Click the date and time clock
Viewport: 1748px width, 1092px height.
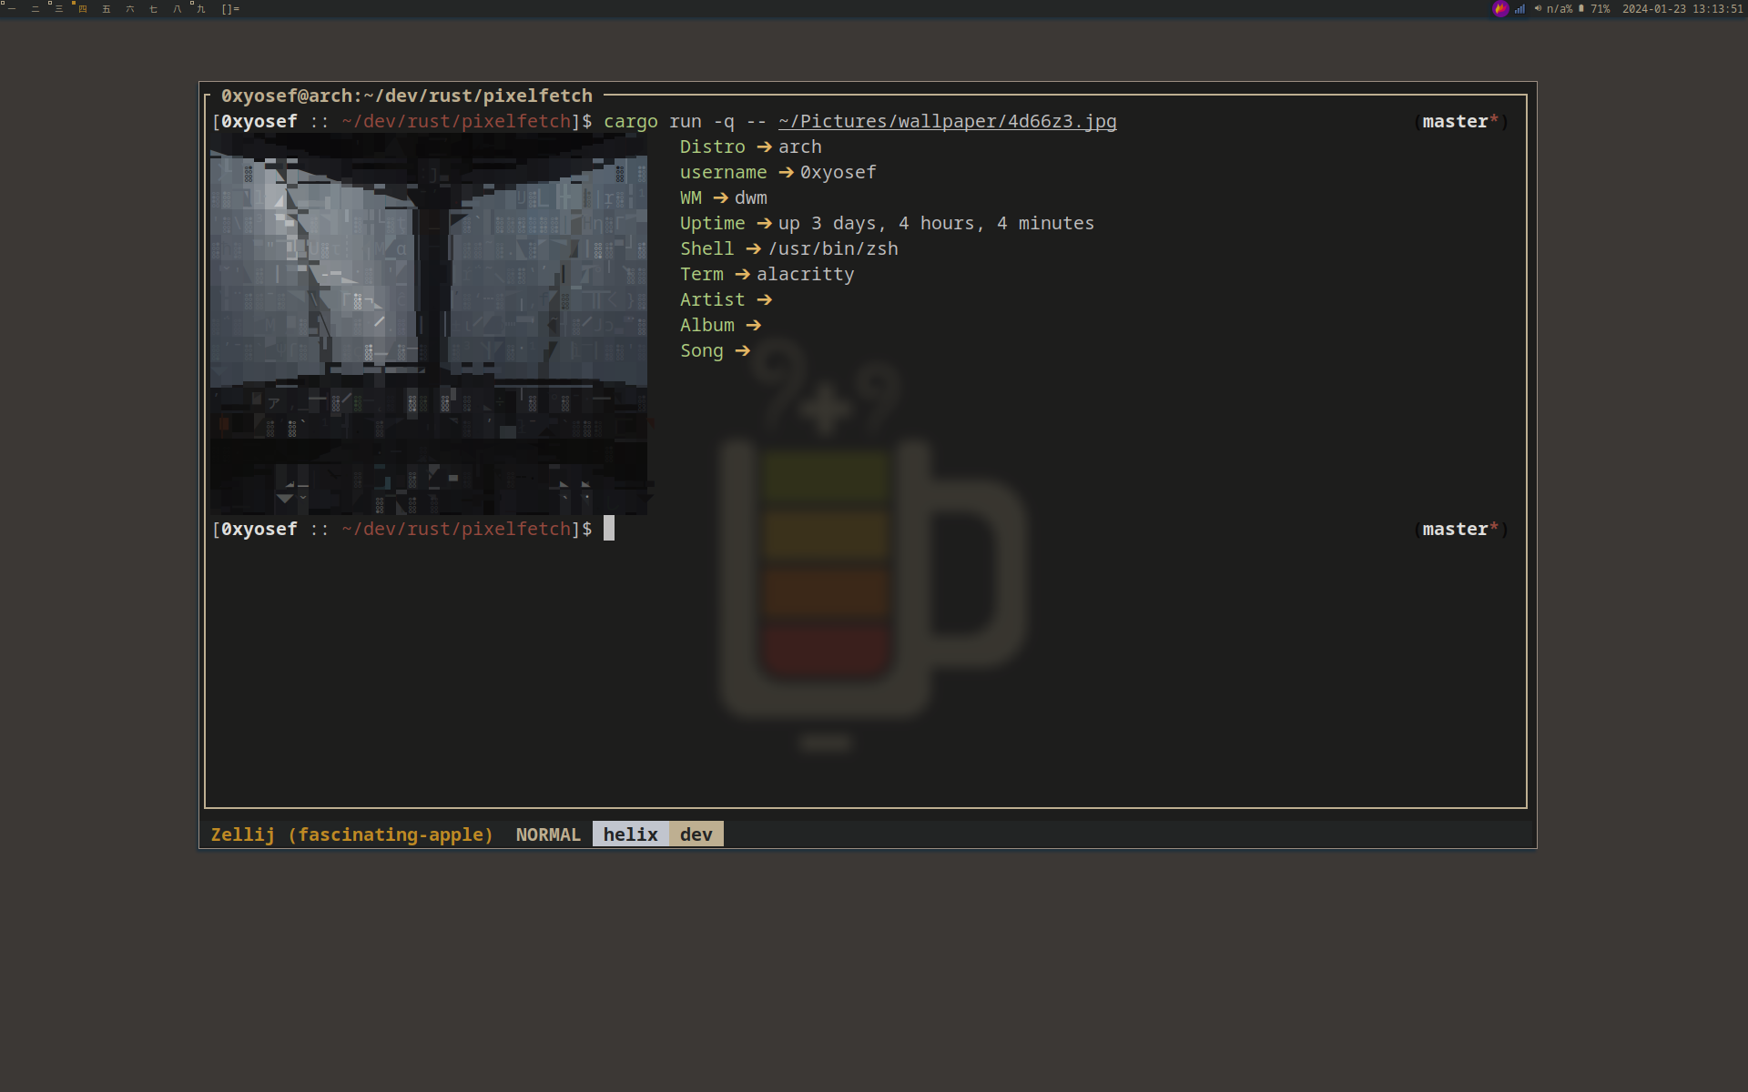(1682, 9)
